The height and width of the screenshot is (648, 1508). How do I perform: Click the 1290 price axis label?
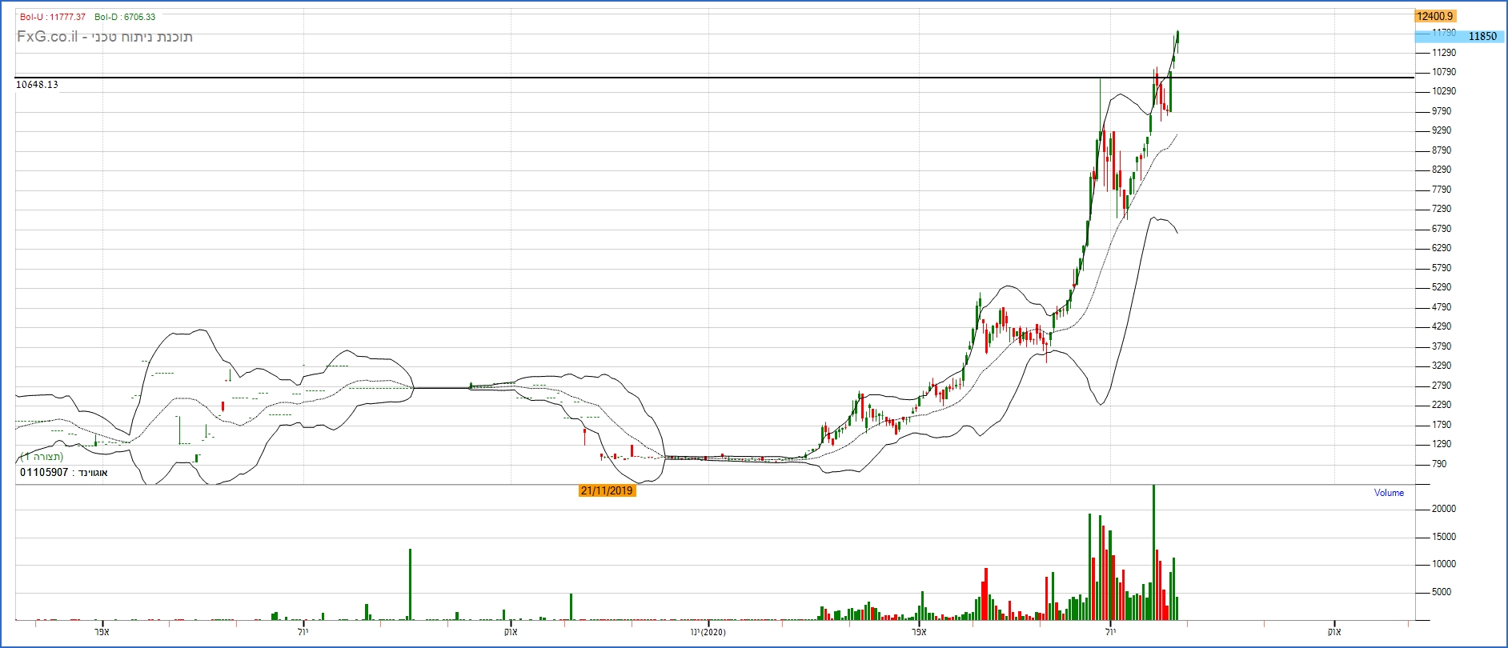click(1442, 444)
